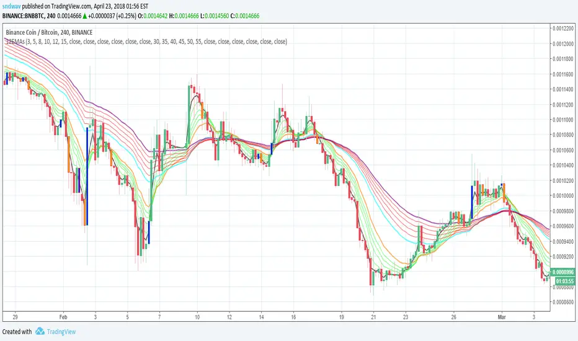The image size is (578, 341).
Task: Click the 0.0010000 price axis label
Action: 563,195
